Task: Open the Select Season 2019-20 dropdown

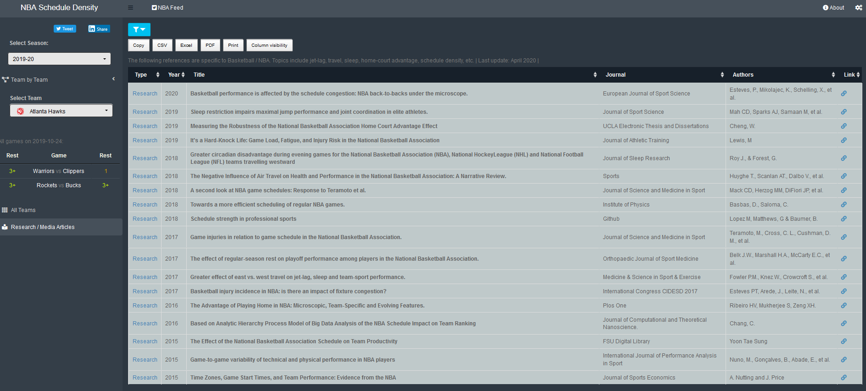Action: (x=59, y=59)
